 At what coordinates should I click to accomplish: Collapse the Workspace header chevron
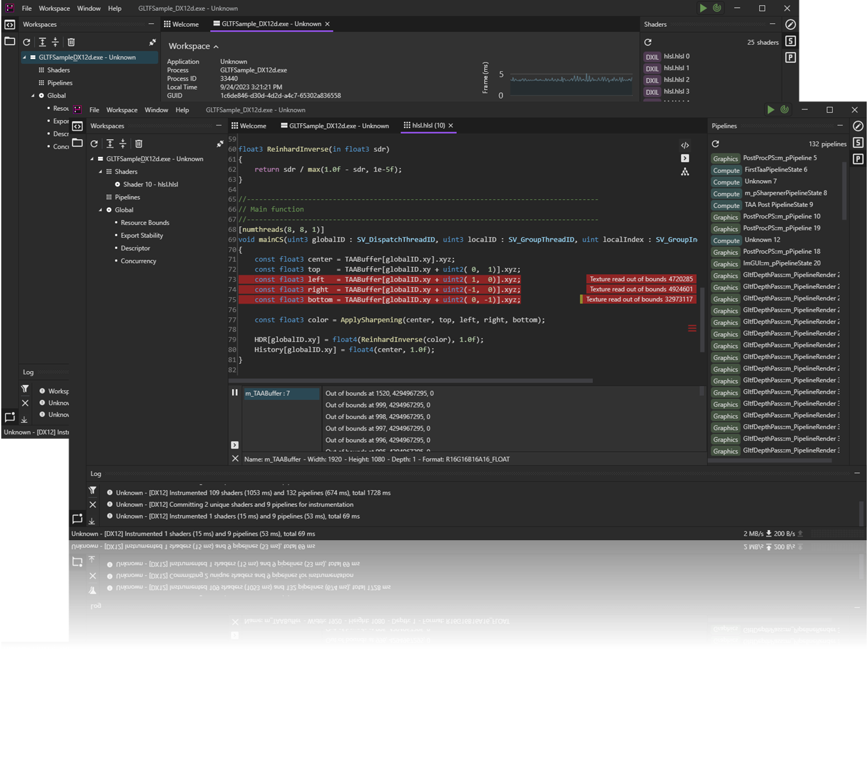coord(216,47)
